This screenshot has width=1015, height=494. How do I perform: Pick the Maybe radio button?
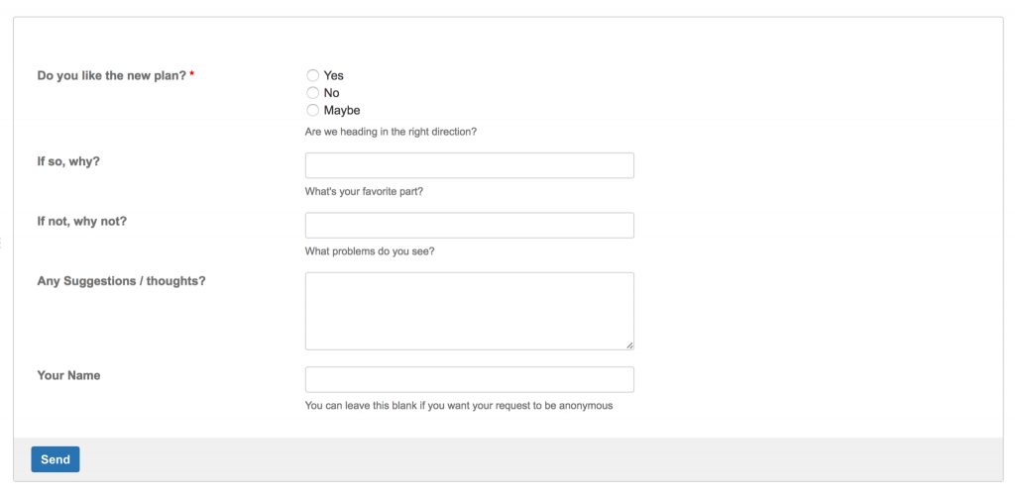click(313, 111)
